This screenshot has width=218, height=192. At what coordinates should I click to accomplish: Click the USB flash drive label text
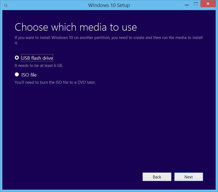[x=37, y=58]
